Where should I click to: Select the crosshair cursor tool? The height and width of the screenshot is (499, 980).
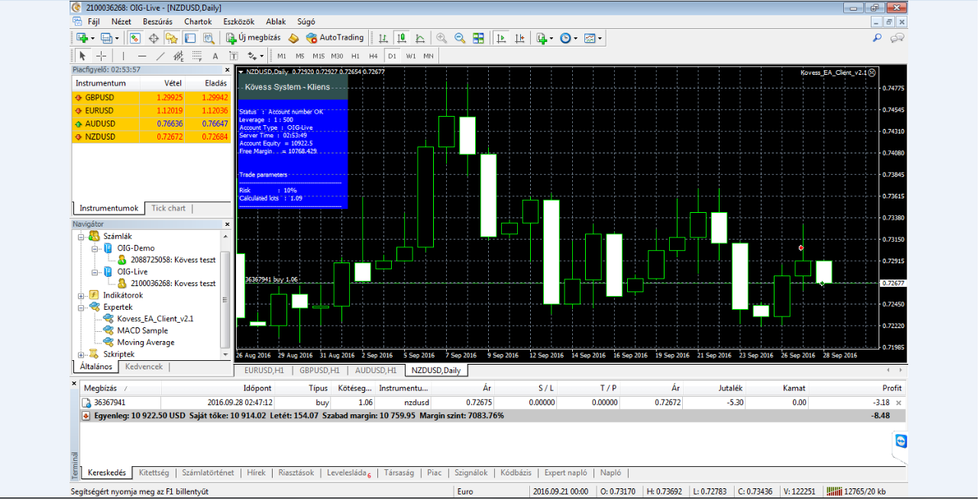click(x=101, y=56)
